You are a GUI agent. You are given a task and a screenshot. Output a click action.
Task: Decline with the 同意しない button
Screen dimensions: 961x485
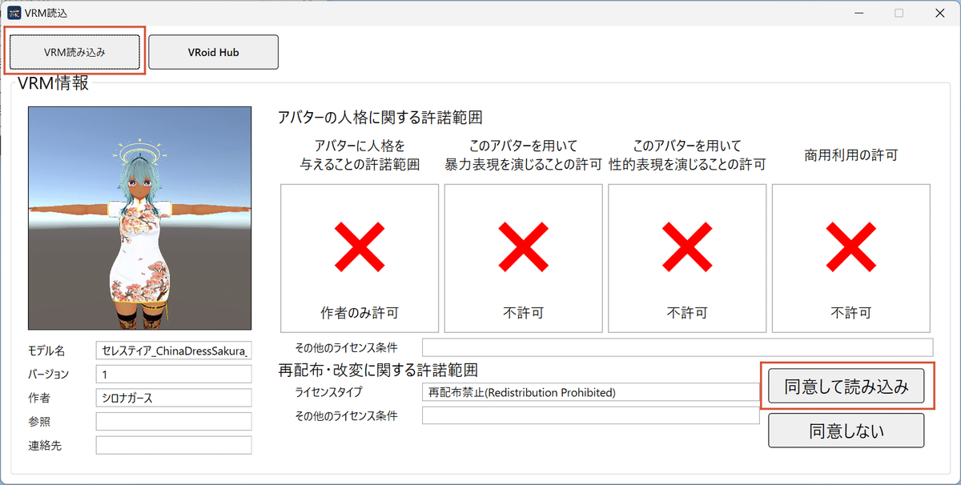[846, 431]
